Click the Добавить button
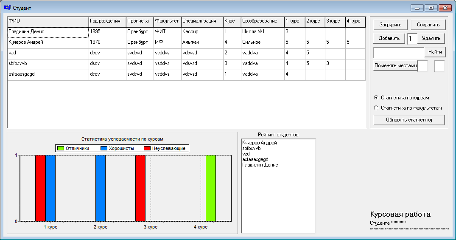Viewport: 456px width, 240px height. click(389, 38)
